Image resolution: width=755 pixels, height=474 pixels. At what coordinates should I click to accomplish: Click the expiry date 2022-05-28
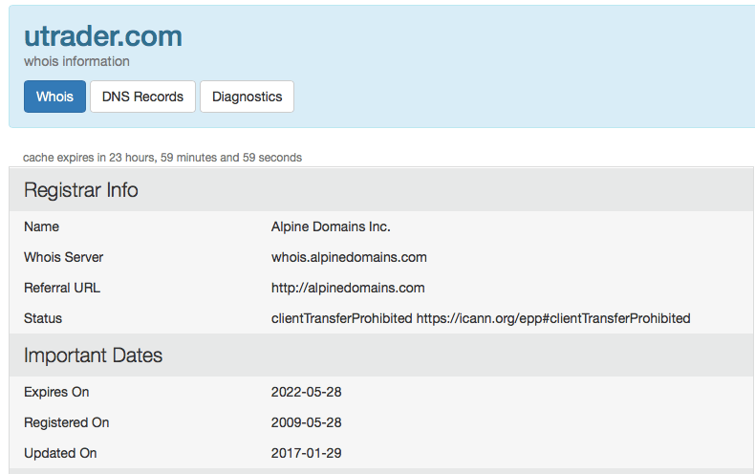click(305, 392)
